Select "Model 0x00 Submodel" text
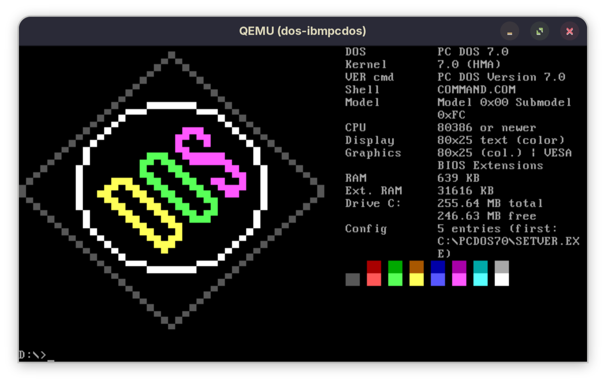Image resolution: width=606 pixels, height=383 pixels. [x=505, y=102]
